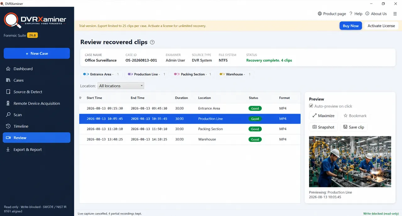Click Recovery complete. 4 clips status
This screenshot has height=216, width=402.
click(x=269, y=60)
